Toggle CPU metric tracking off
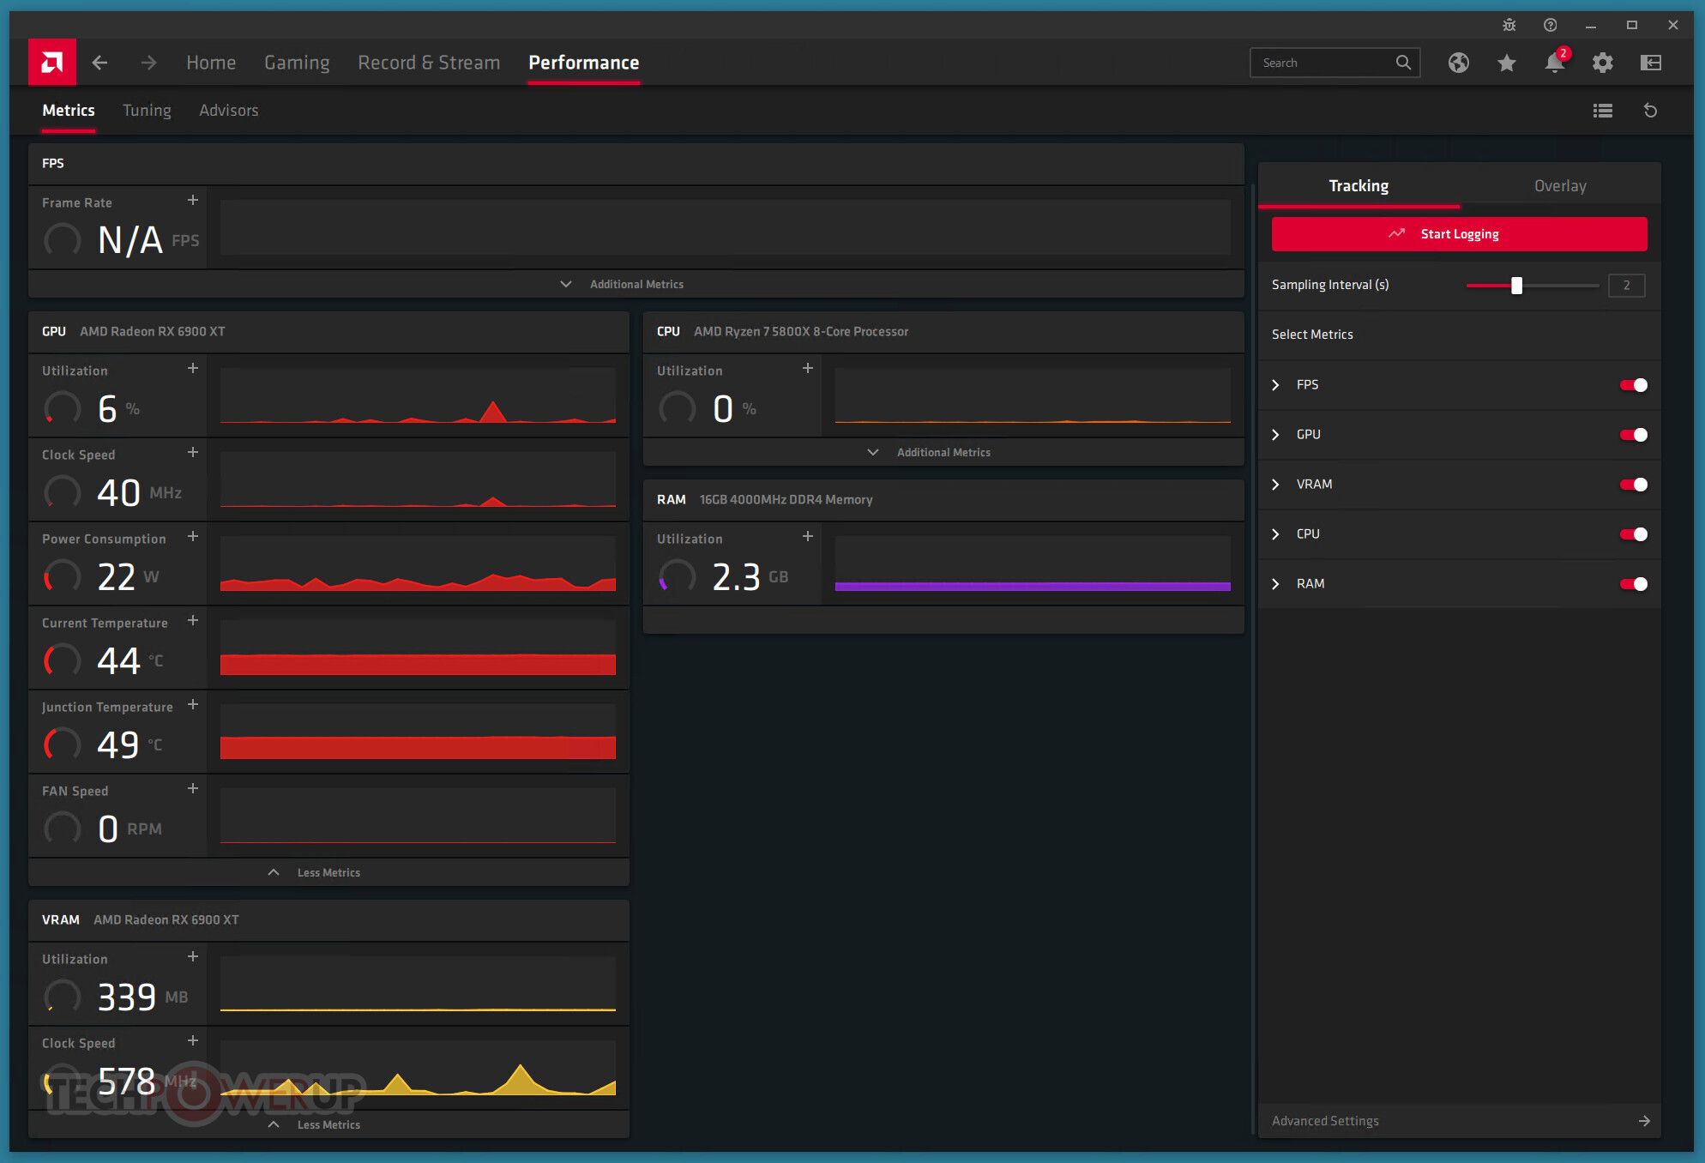The width and height of the screenshot is (1705, 1163). (x=1634, y=534)
